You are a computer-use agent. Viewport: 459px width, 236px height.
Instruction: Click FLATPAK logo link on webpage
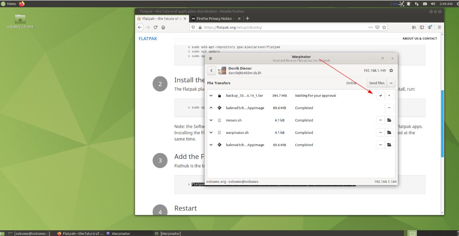pyautogui.click(x=148, y=39)
